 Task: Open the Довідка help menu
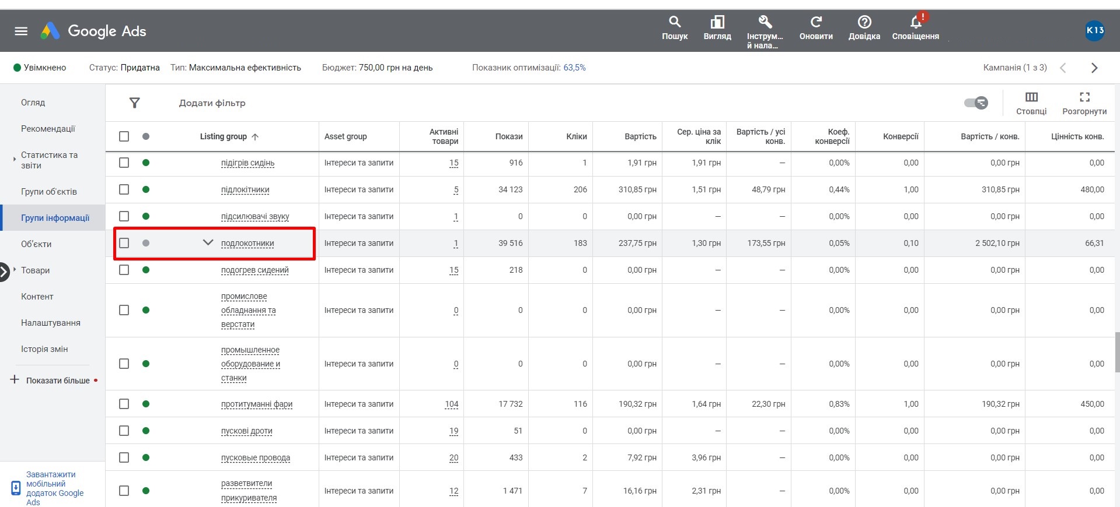click(864, 28)
